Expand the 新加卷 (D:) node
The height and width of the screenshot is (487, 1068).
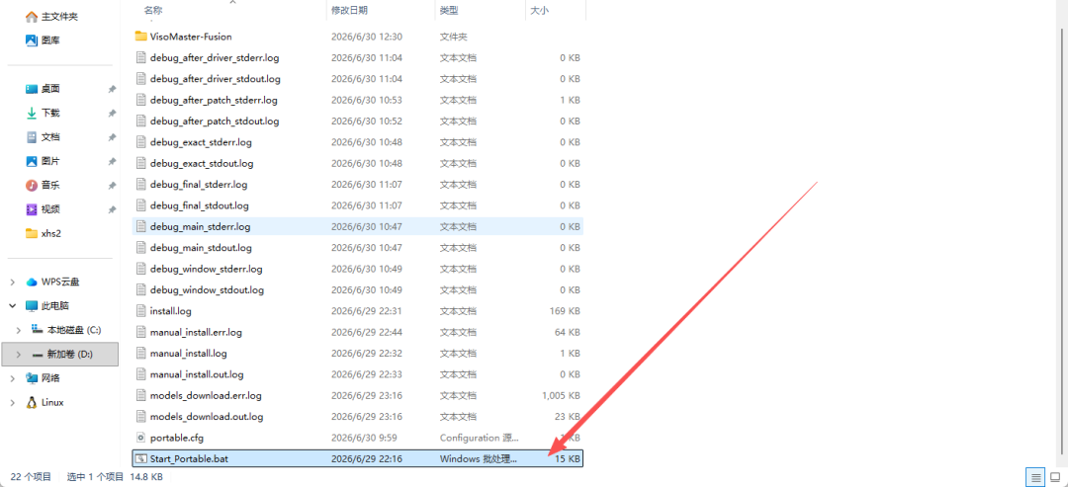click(19, 355)
